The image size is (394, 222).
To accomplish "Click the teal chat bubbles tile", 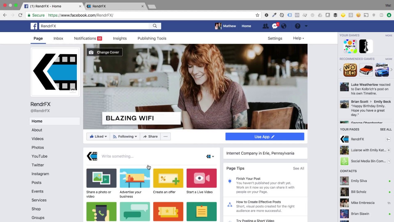I will tap(135, 212).
